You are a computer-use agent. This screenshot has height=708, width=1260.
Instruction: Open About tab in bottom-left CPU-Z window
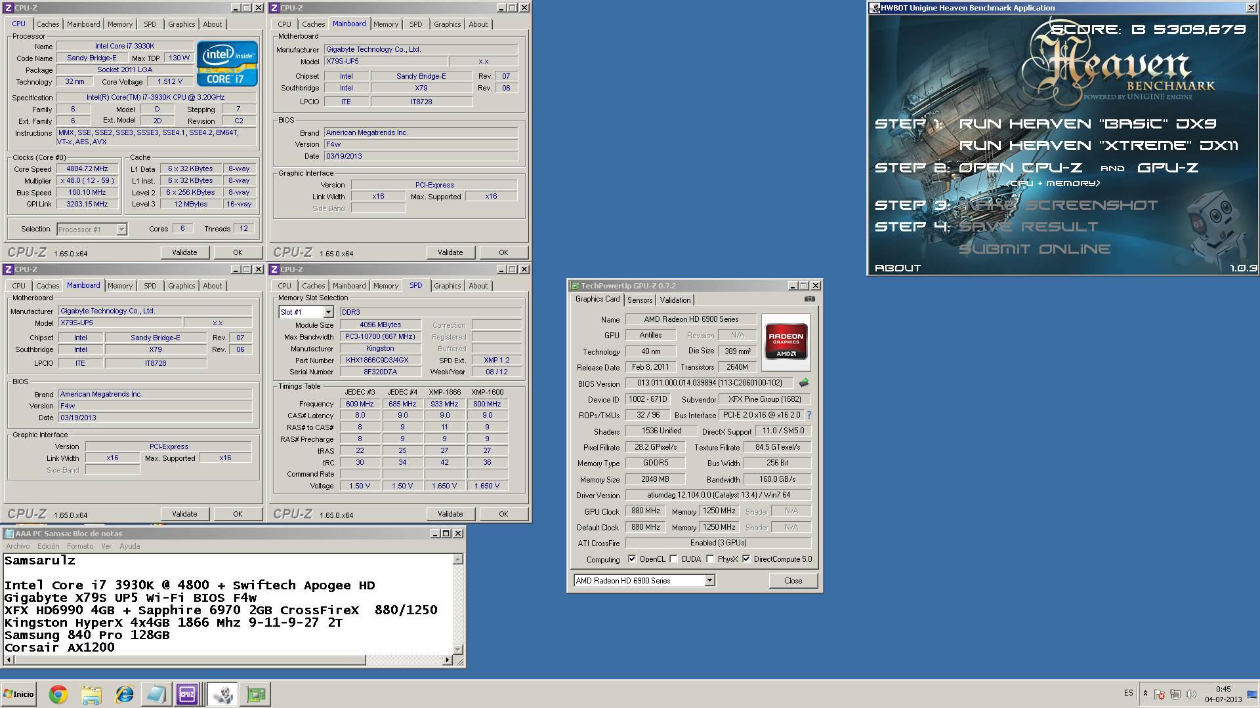pyautogui.click(x=213, y=286)
